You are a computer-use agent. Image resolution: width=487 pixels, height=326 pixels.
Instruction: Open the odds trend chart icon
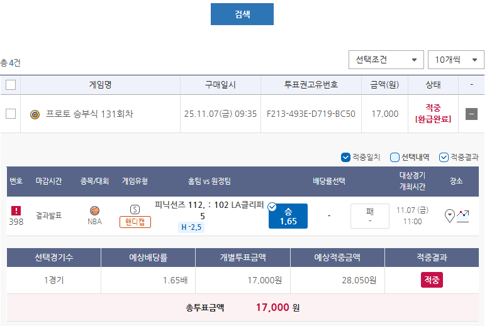[x=462, y=216]
